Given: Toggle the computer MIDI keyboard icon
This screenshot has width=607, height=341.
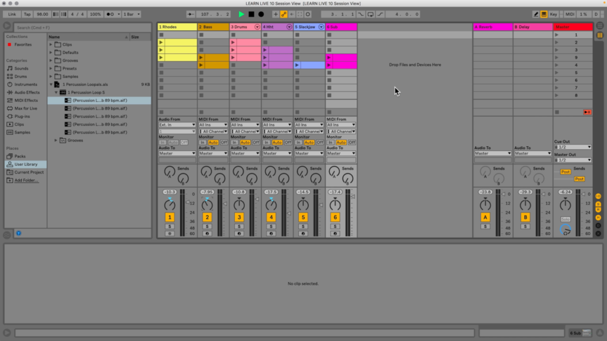Looking at the screenshot, I should [544, 14].
